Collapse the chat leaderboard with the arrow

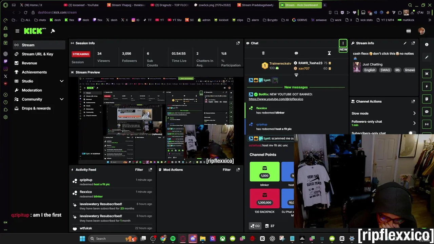coord(296,75)
